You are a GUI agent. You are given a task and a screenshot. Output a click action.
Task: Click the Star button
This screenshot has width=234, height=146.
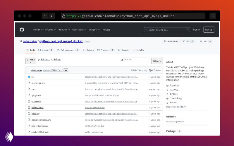click(206, 41)
